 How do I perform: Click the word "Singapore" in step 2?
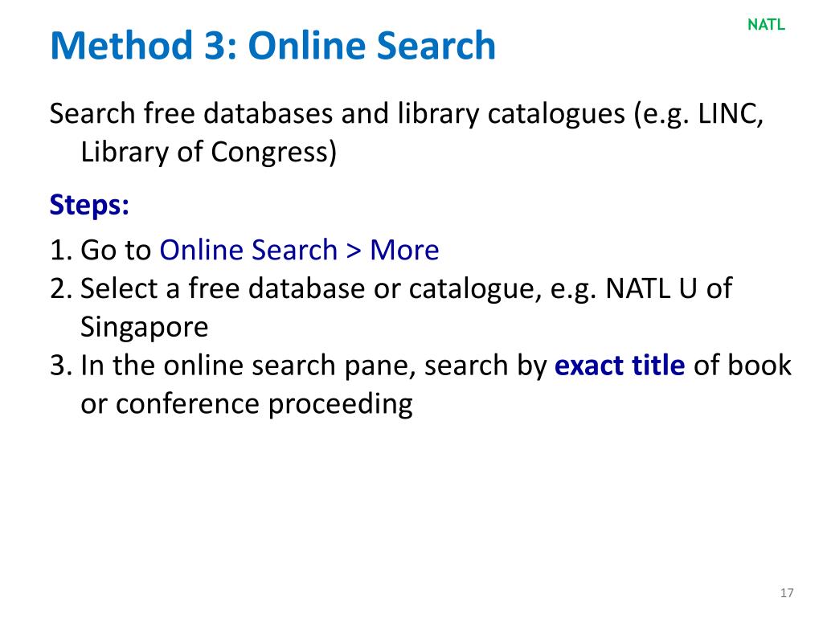point(144,326)
